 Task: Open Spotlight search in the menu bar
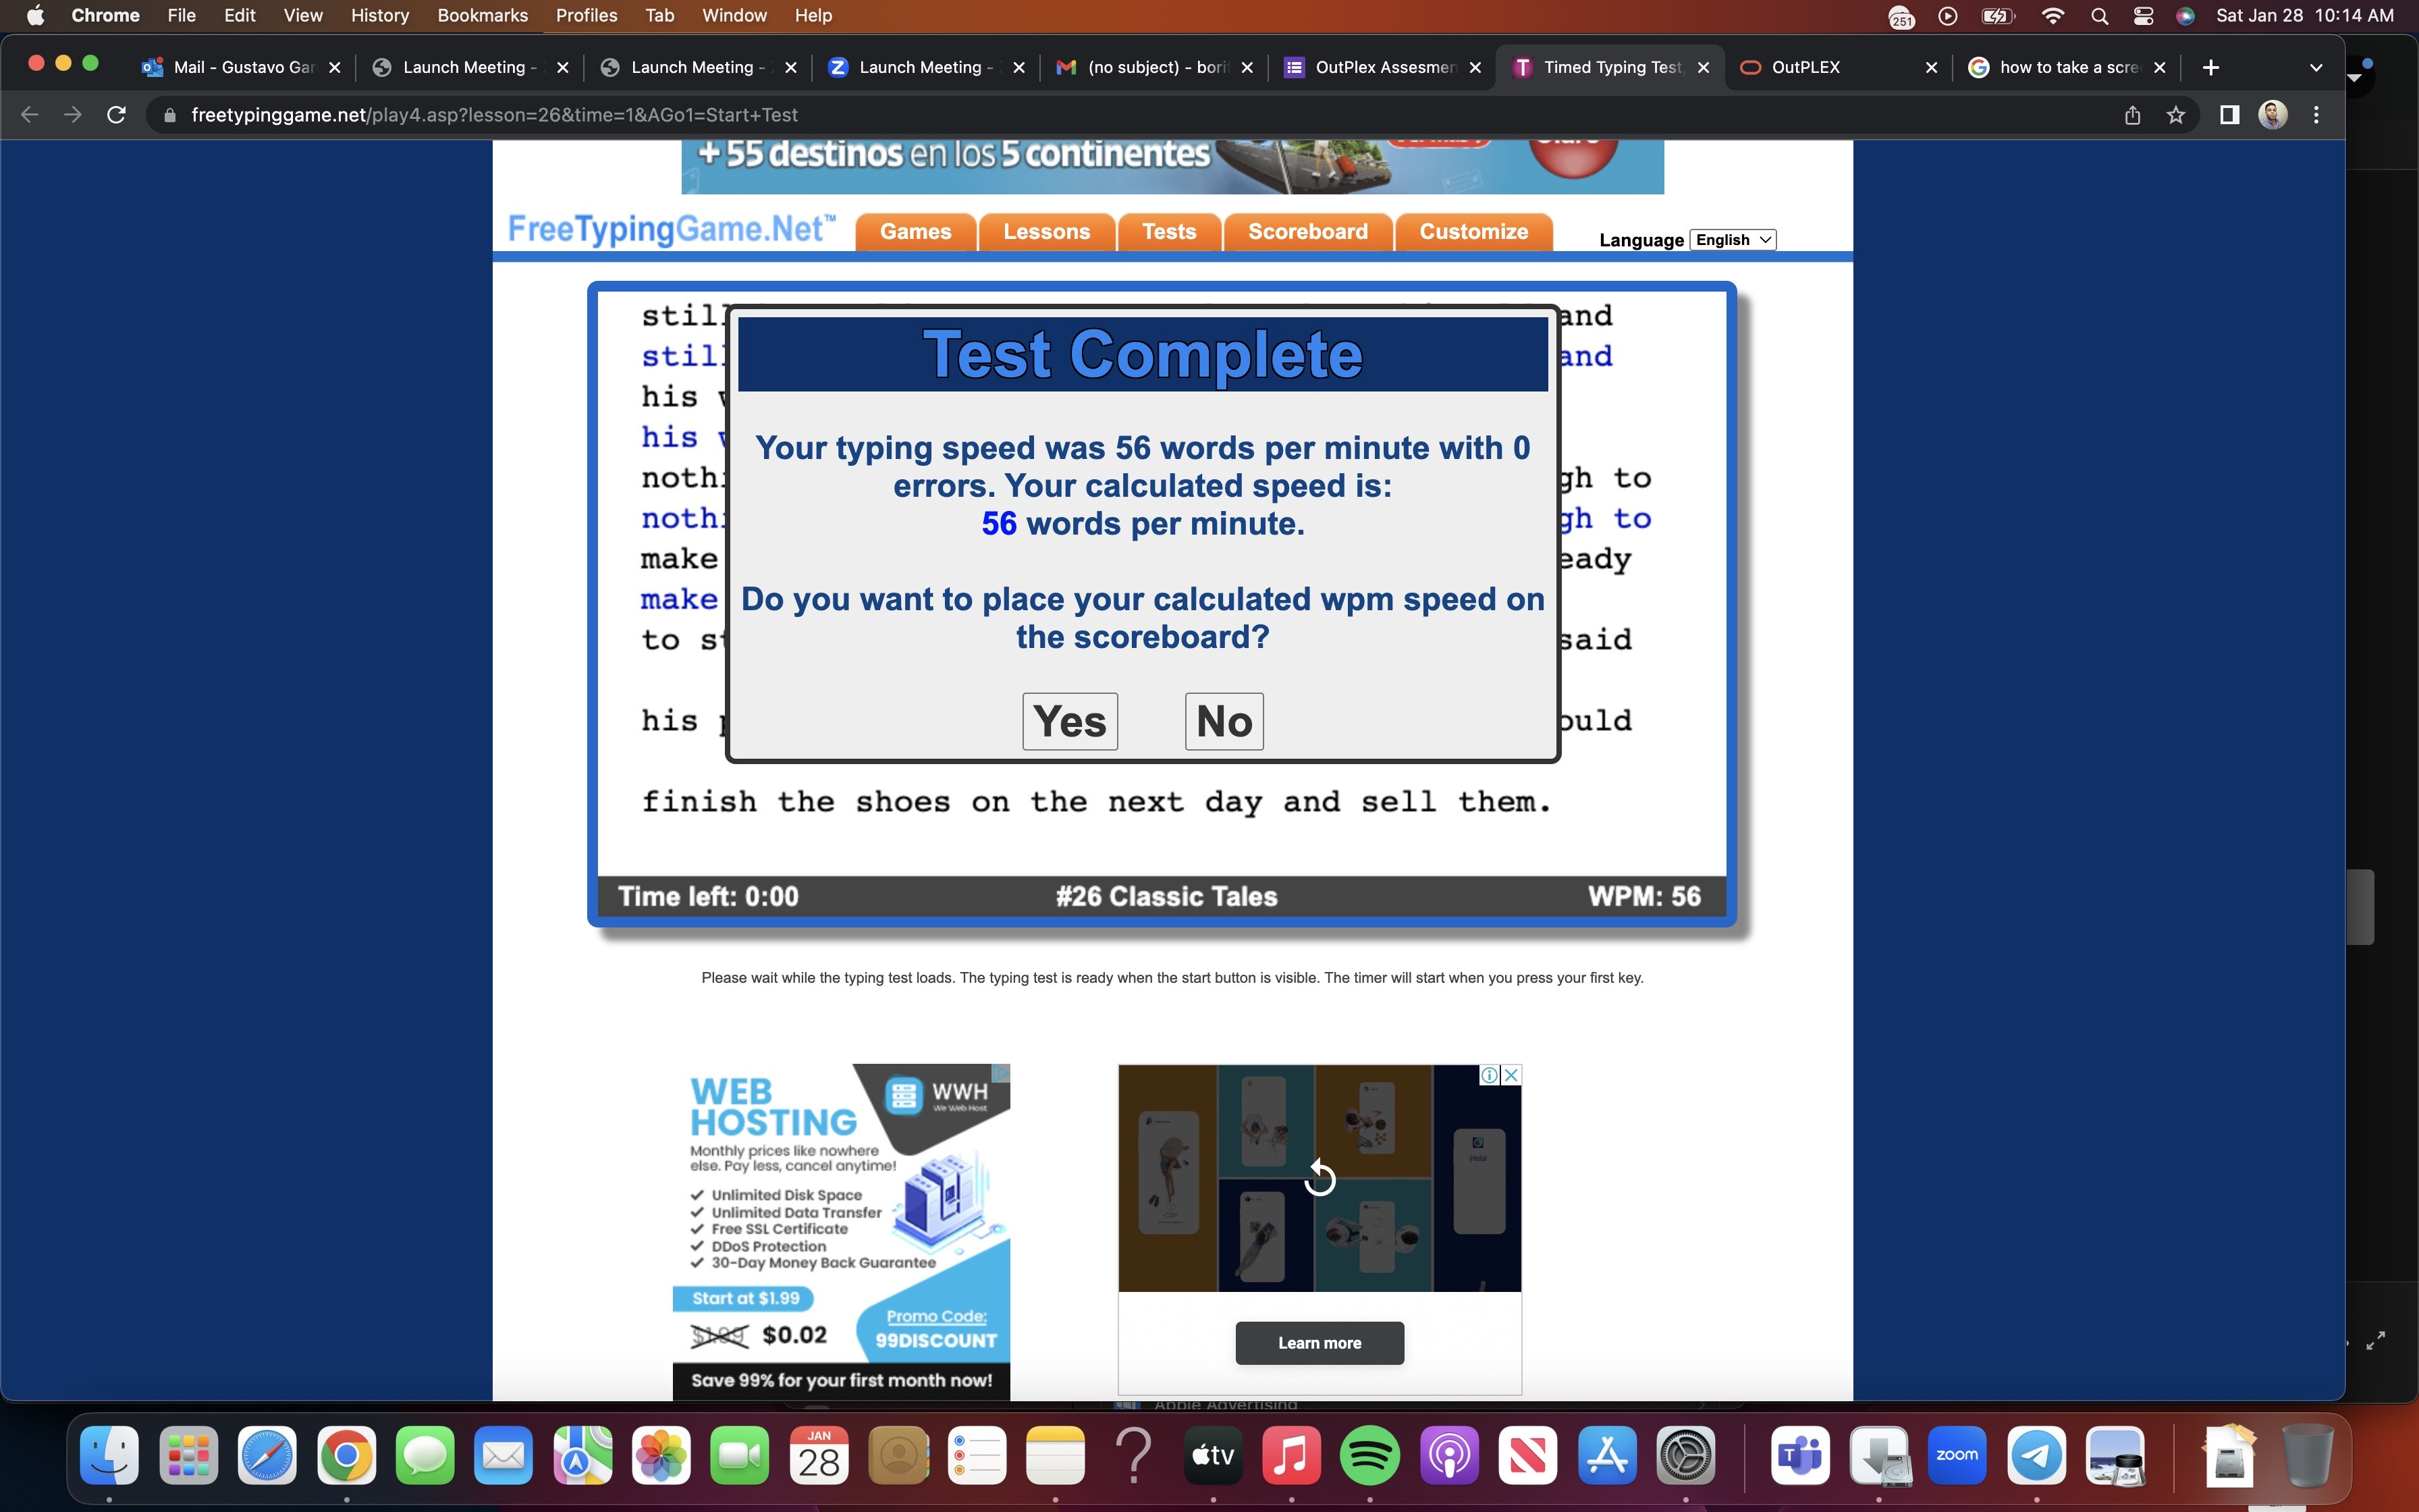pyautogui.click(x=2099, y=15)
